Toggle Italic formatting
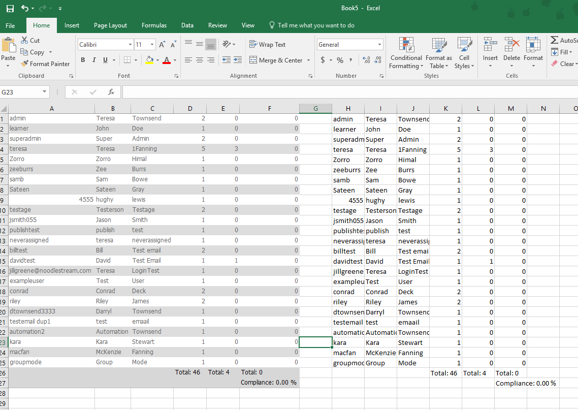578x410 pixels. click(x=94, y=60)
